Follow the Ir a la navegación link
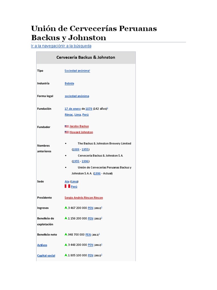Image resolution: width=217 pixels, height=290 pixels. [x=47, y=46]
